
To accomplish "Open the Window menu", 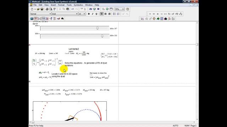I will click(89, 5).
